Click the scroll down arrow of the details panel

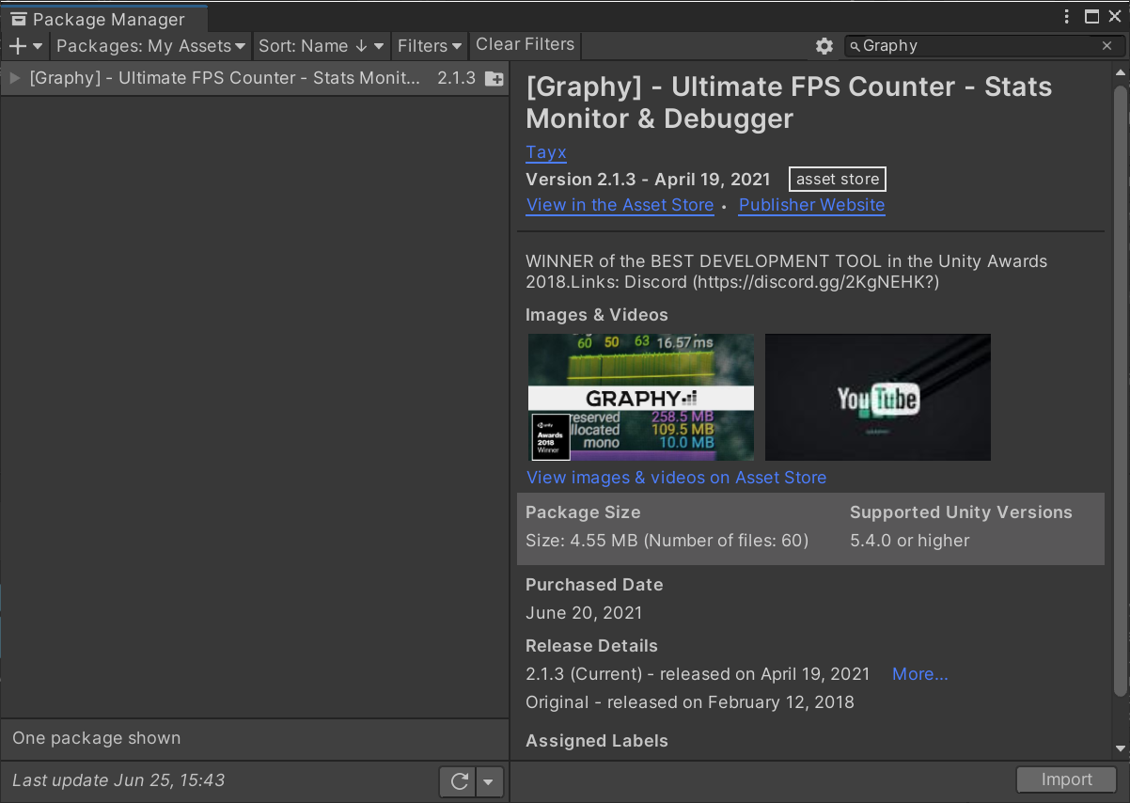pyautogui.click(x=1120, y=749)
